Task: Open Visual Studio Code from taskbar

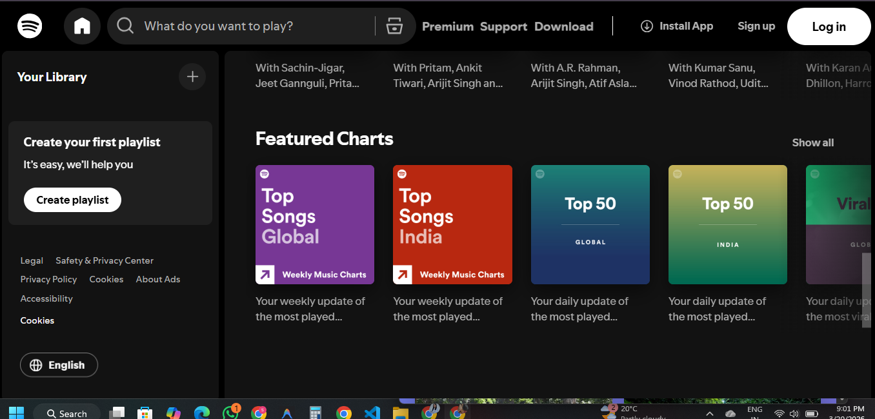Action: (372, 413)
